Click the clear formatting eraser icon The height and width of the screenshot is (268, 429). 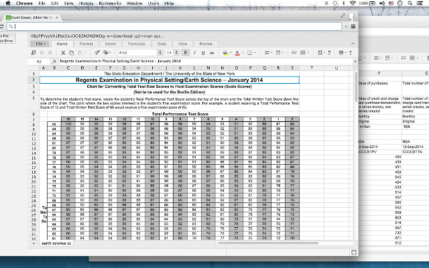(105, 52)
